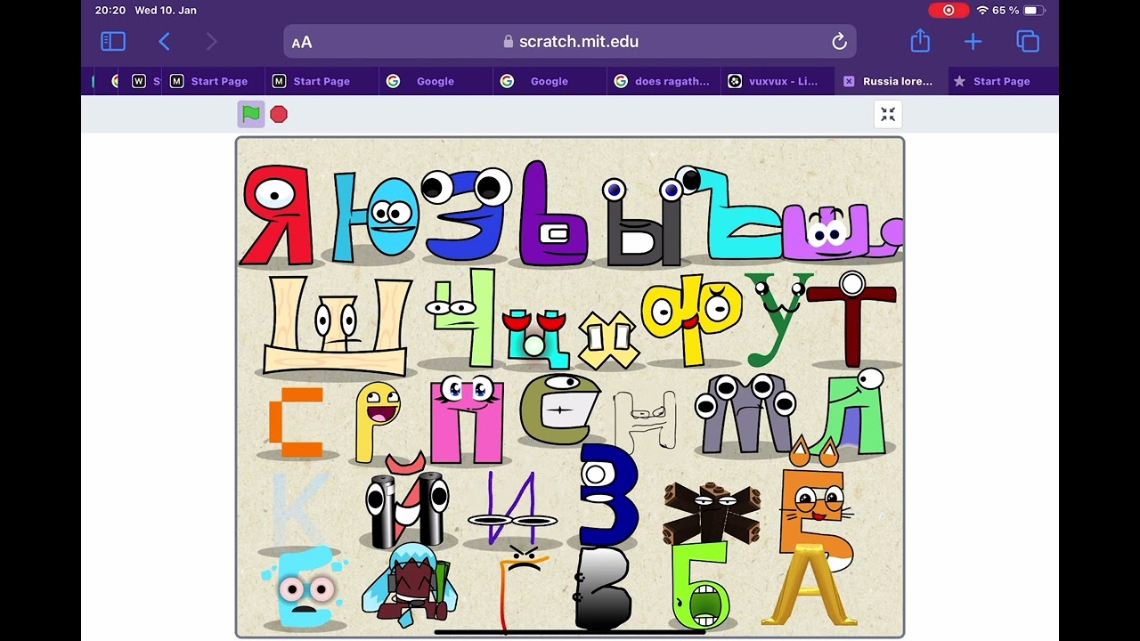
Task: Go forward to the next page
Action: point(211,41)
